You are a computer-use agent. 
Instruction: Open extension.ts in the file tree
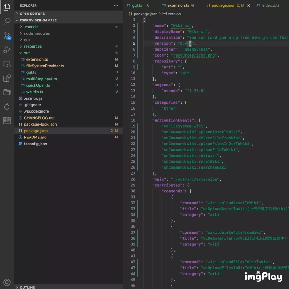pos(68,59)
